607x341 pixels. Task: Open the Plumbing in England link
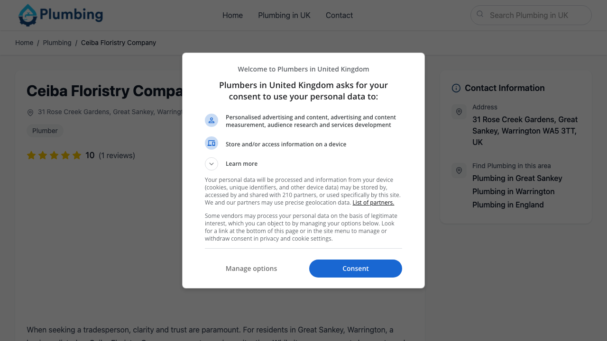[x=508, y=205]
